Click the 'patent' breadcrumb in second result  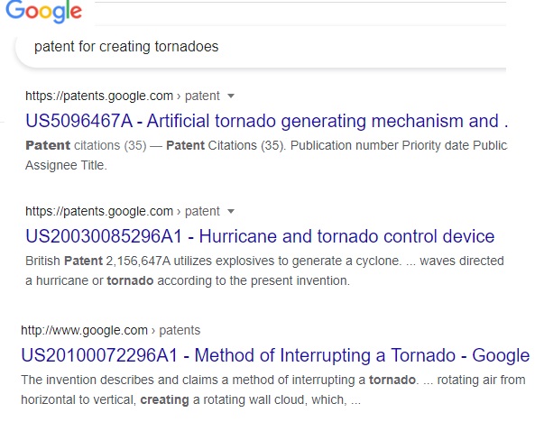[x=202, y=212]
